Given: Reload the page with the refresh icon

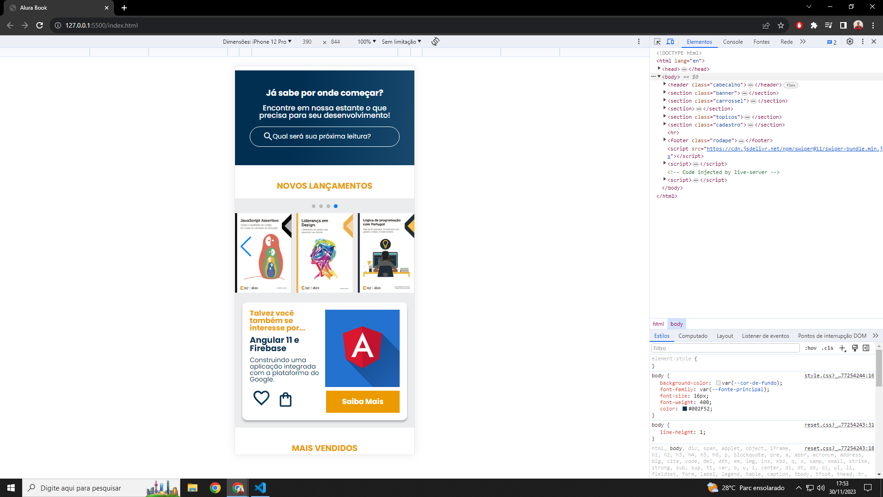Looking at the screenshot, I should tap(40, 25).
